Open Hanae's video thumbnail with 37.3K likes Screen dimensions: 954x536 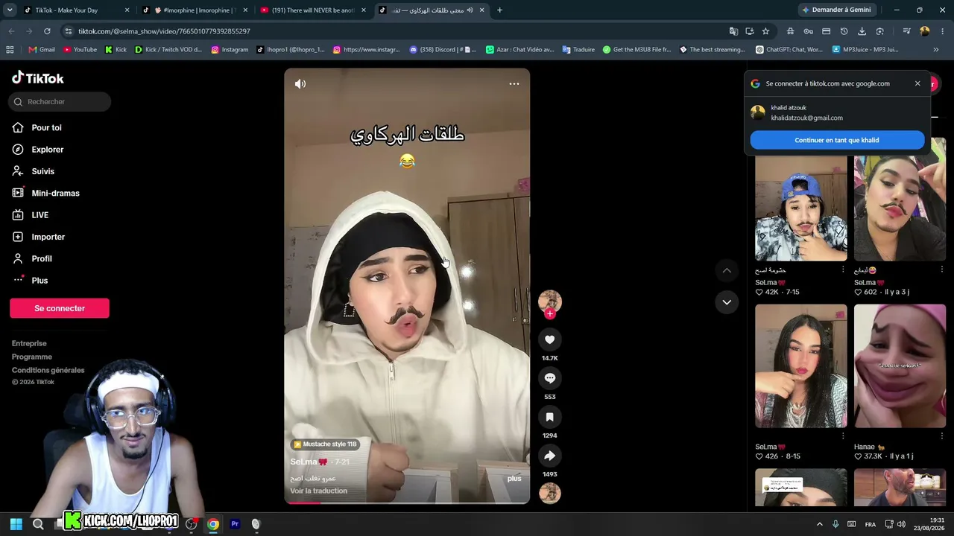pos(900,366)
